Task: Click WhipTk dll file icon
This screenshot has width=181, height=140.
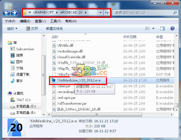Action: (54, 68)
